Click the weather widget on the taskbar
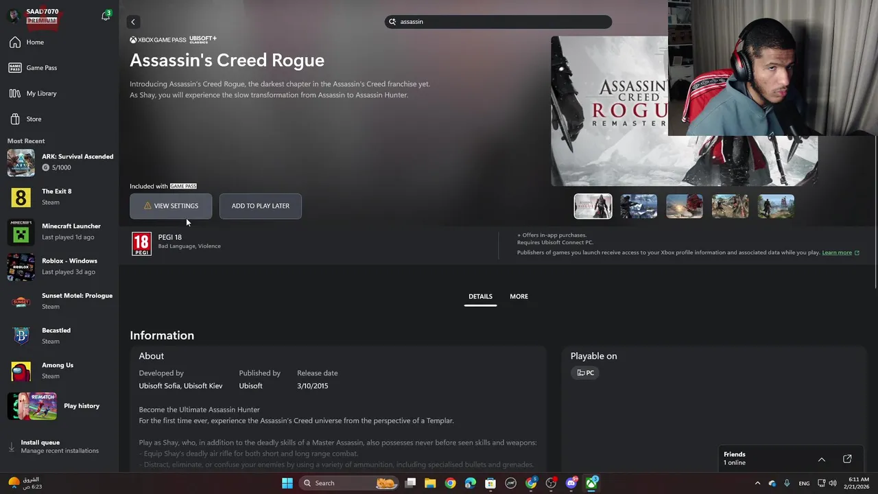 [25, 483]
